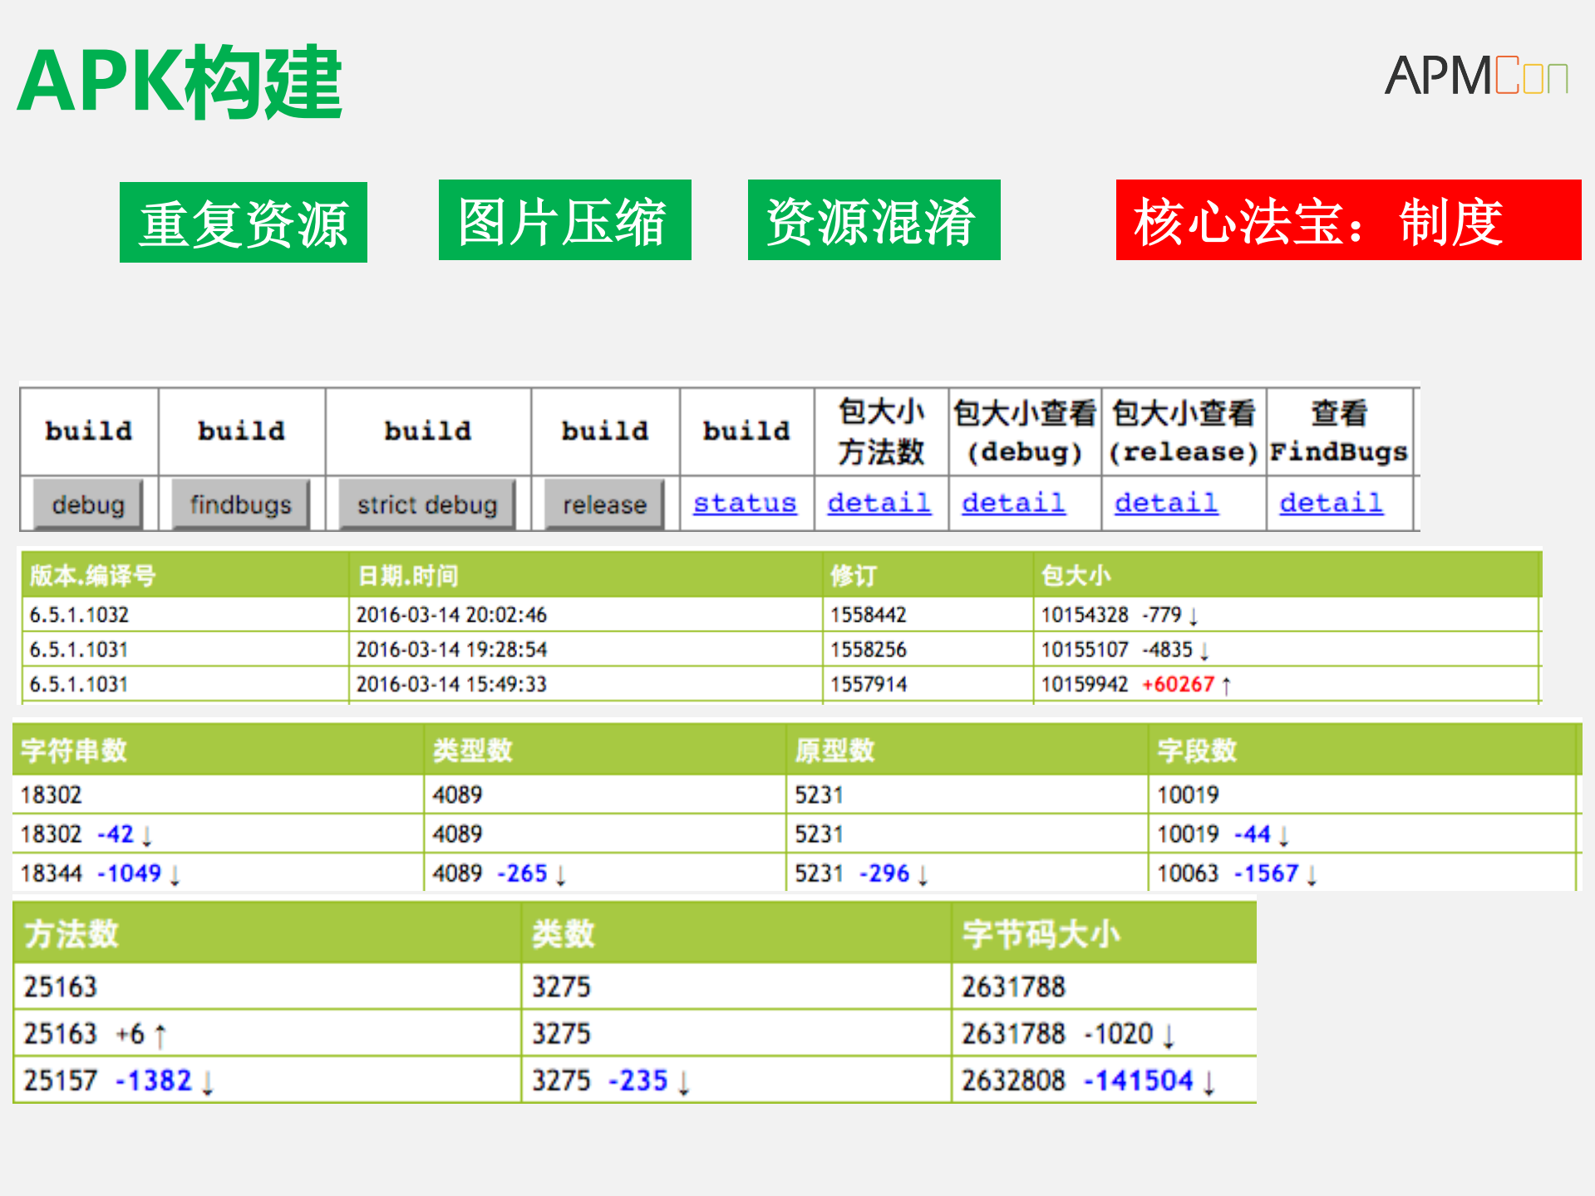1595x1196 pixels.
Task: Select the green 重复资源 label
Action: (243, 221)
